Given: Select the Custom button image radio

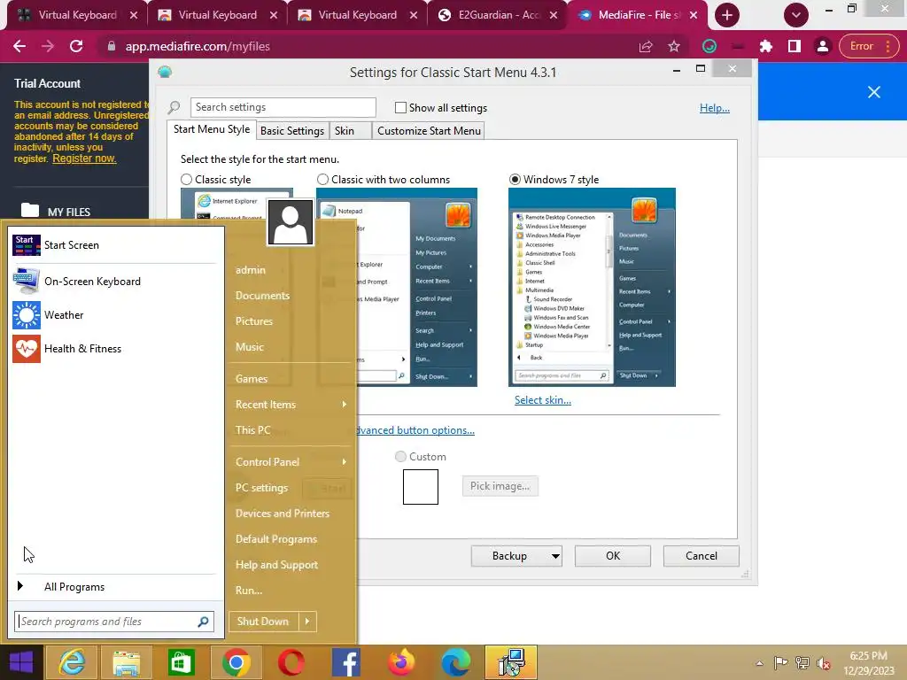Looking at the screenshot, I should click(400, 457).
